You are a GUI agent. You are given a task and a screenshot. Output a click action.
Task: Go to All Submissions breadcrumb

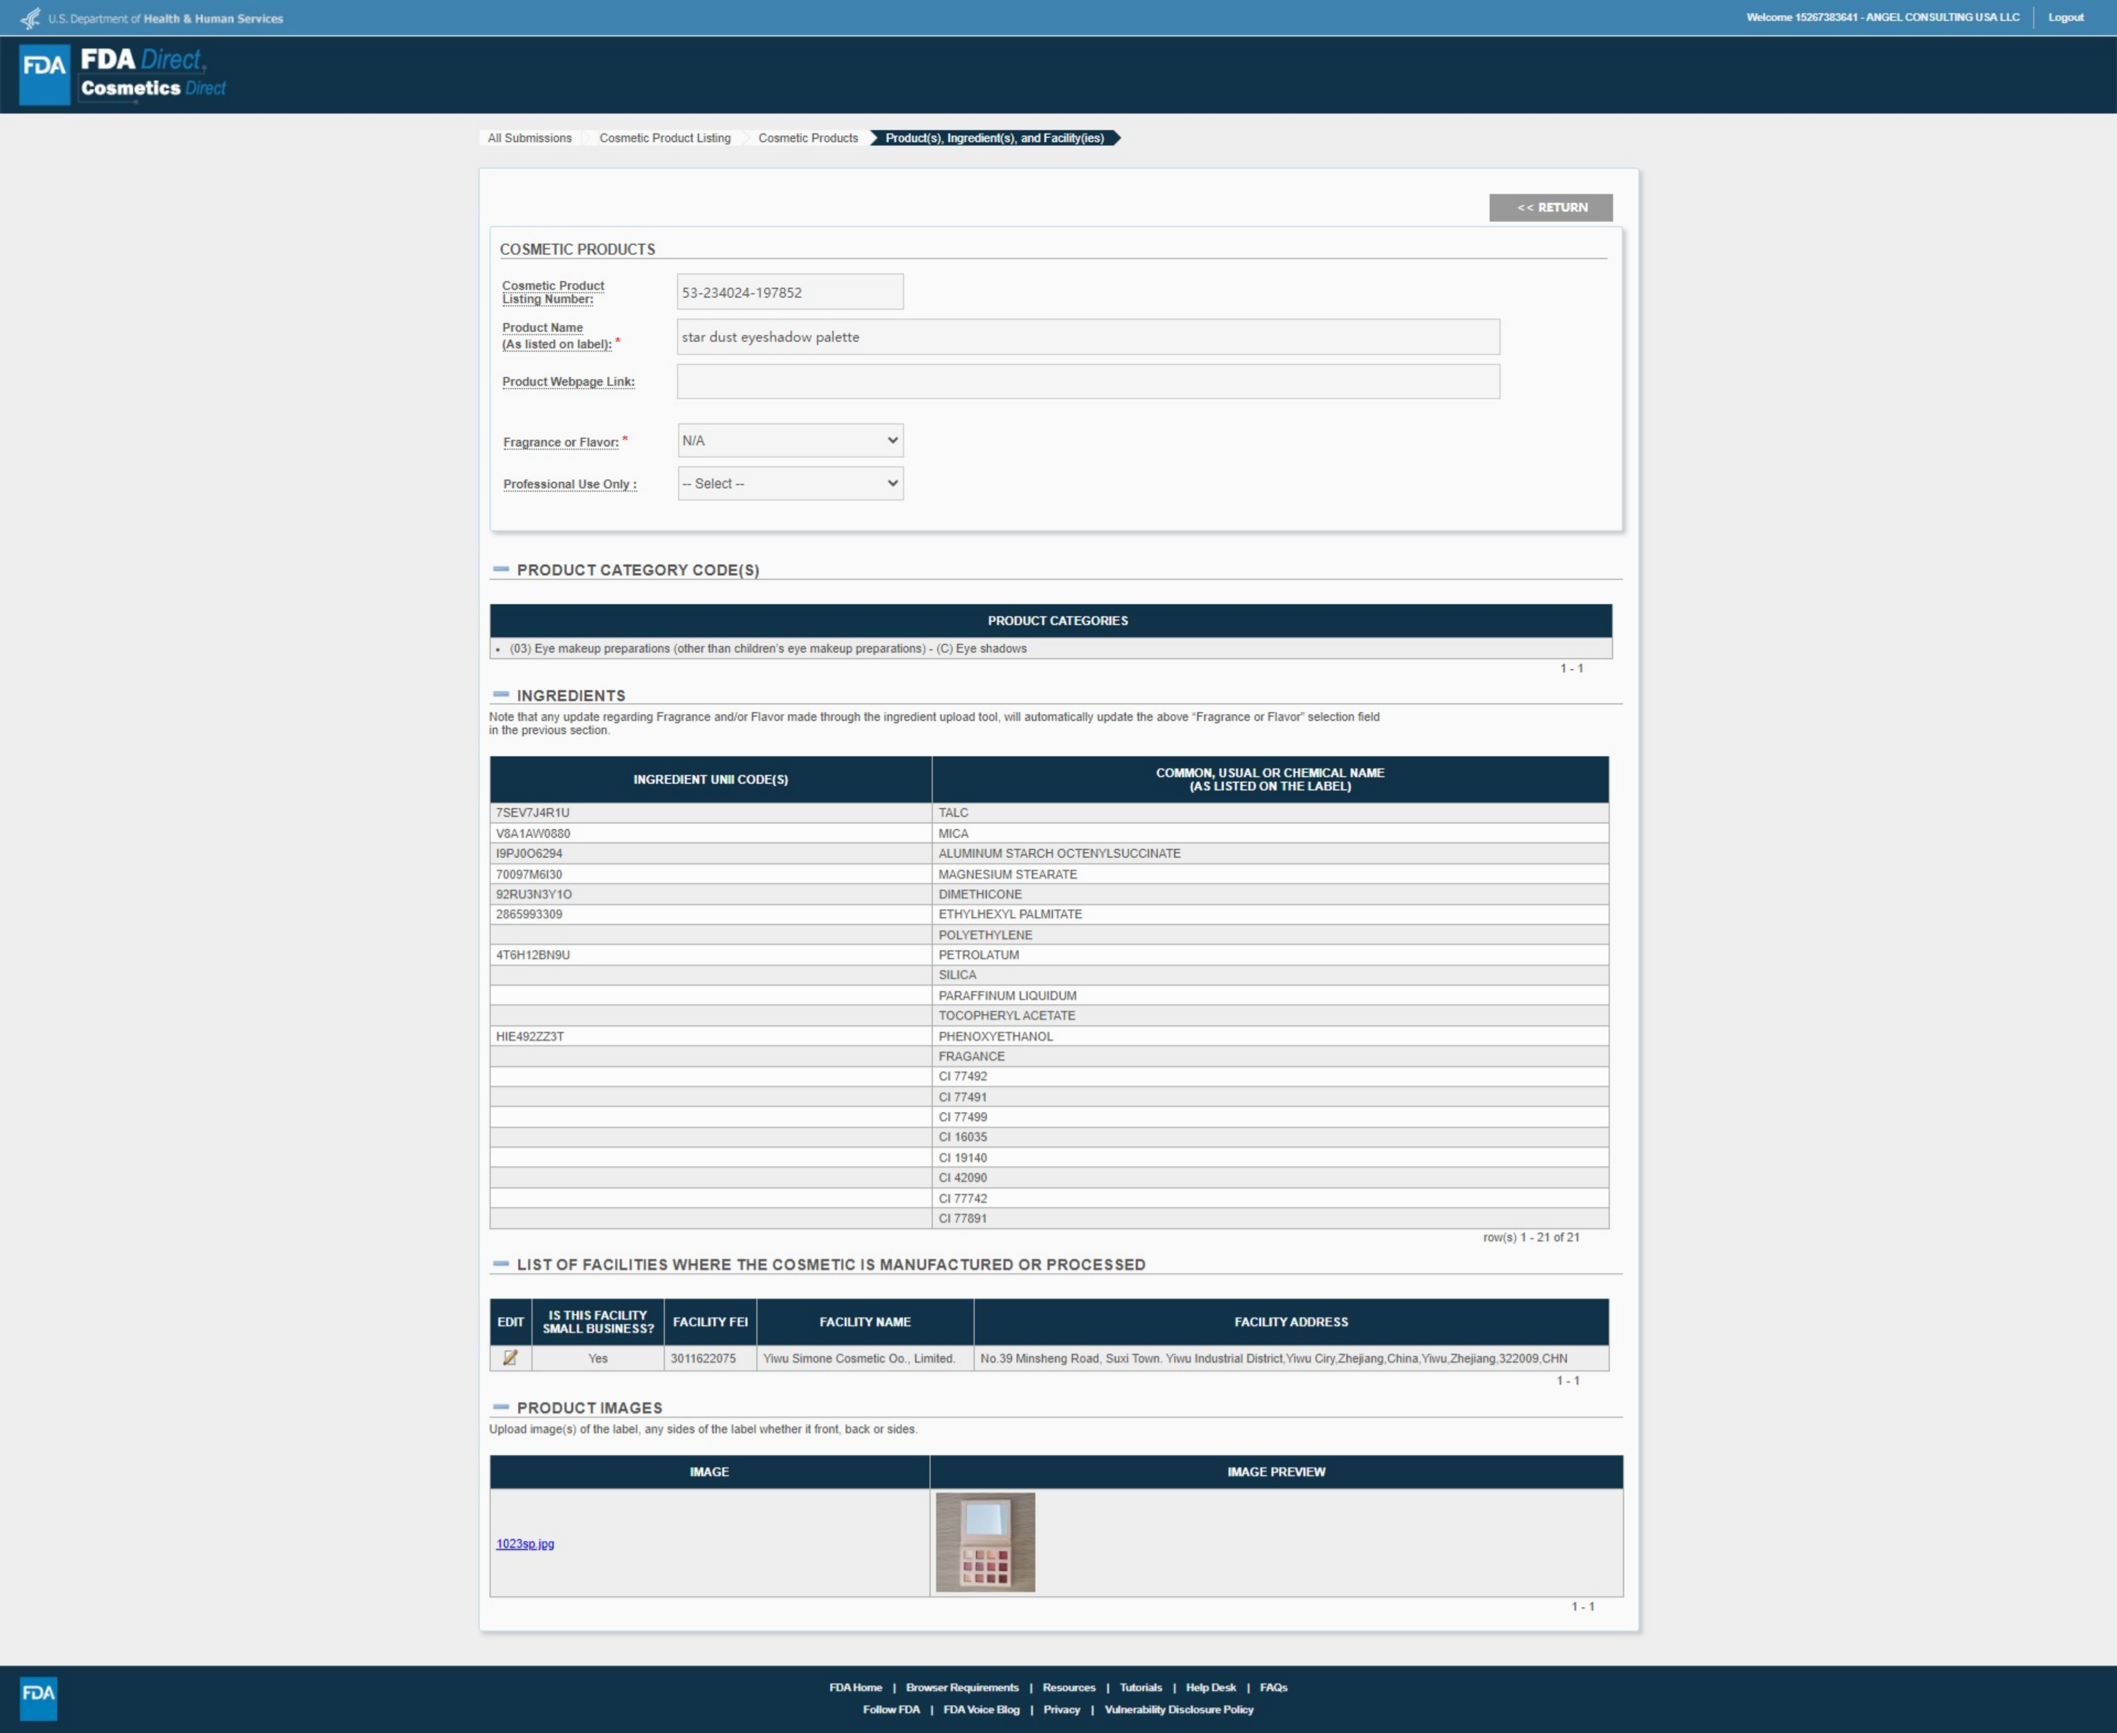click(x=529, y=138)
